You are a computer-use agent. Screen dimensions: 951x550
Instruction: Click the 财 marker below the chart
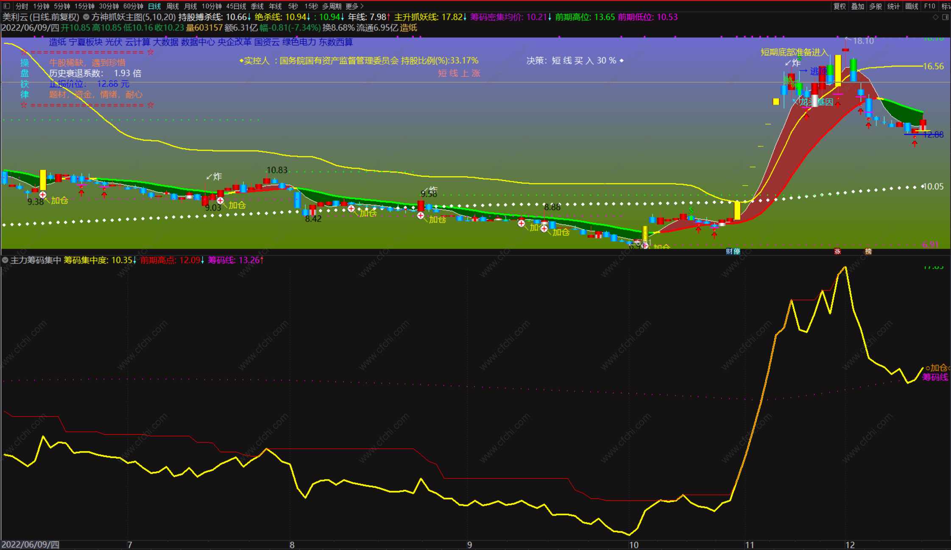(x=729, y=251)
